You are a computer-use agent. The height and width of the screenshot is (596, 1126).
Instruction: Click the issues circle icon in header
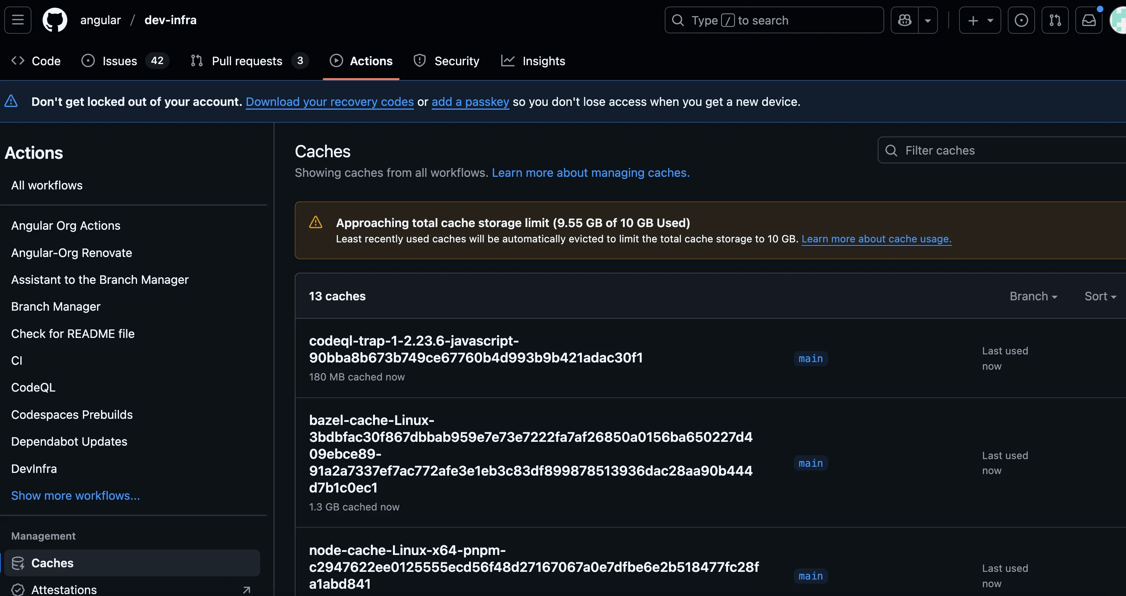[1021, 20]
